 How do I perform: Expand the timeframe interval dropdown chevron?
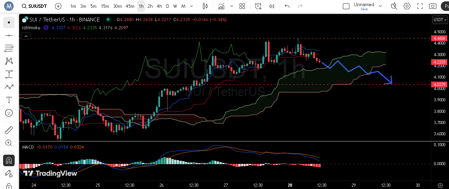pos(191,6)
